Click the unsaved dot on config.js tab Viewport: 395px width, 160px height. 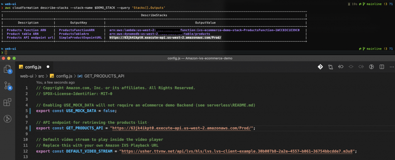(x=48, y=67)
